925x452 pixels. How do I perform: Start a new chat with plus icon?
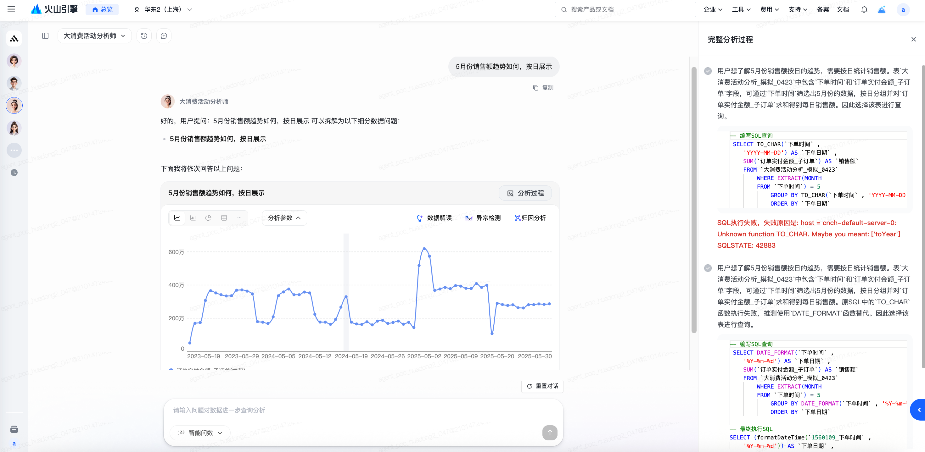(x=164, y=36)
